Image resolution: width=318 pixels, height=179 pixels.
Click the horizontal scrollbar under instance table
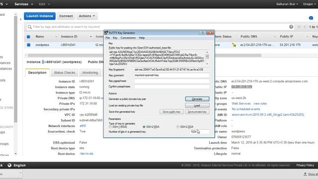pyautogui.click(x=145, y=55)
